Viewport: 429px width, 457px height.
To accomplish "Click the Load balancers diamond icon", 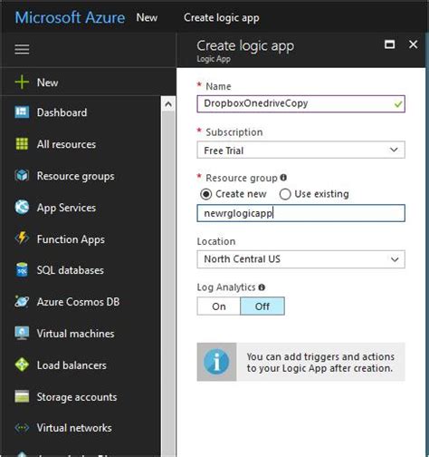I will coord(22,365).
